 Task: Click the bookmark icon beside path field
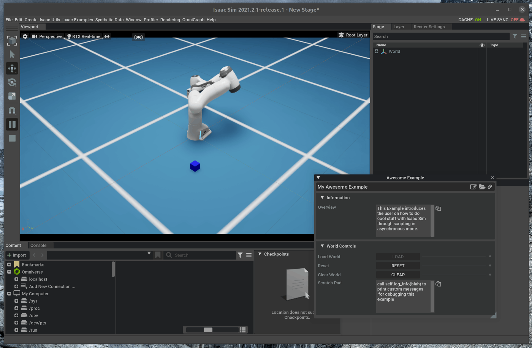coord(158,255)
